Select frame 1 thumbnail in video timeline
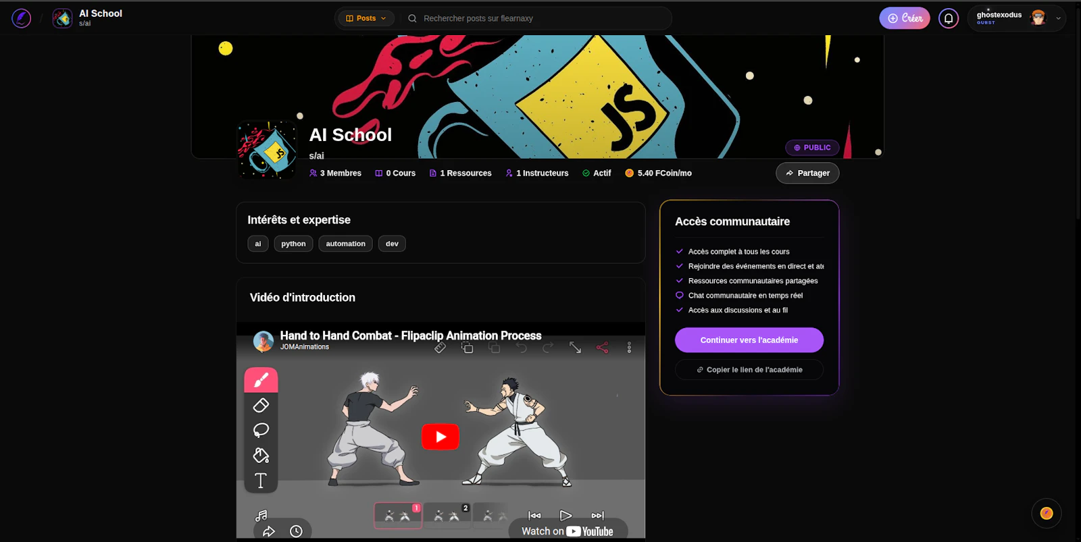Image resolution: width=1081 pixels, height=542 pixels. [x=398, y=516]
